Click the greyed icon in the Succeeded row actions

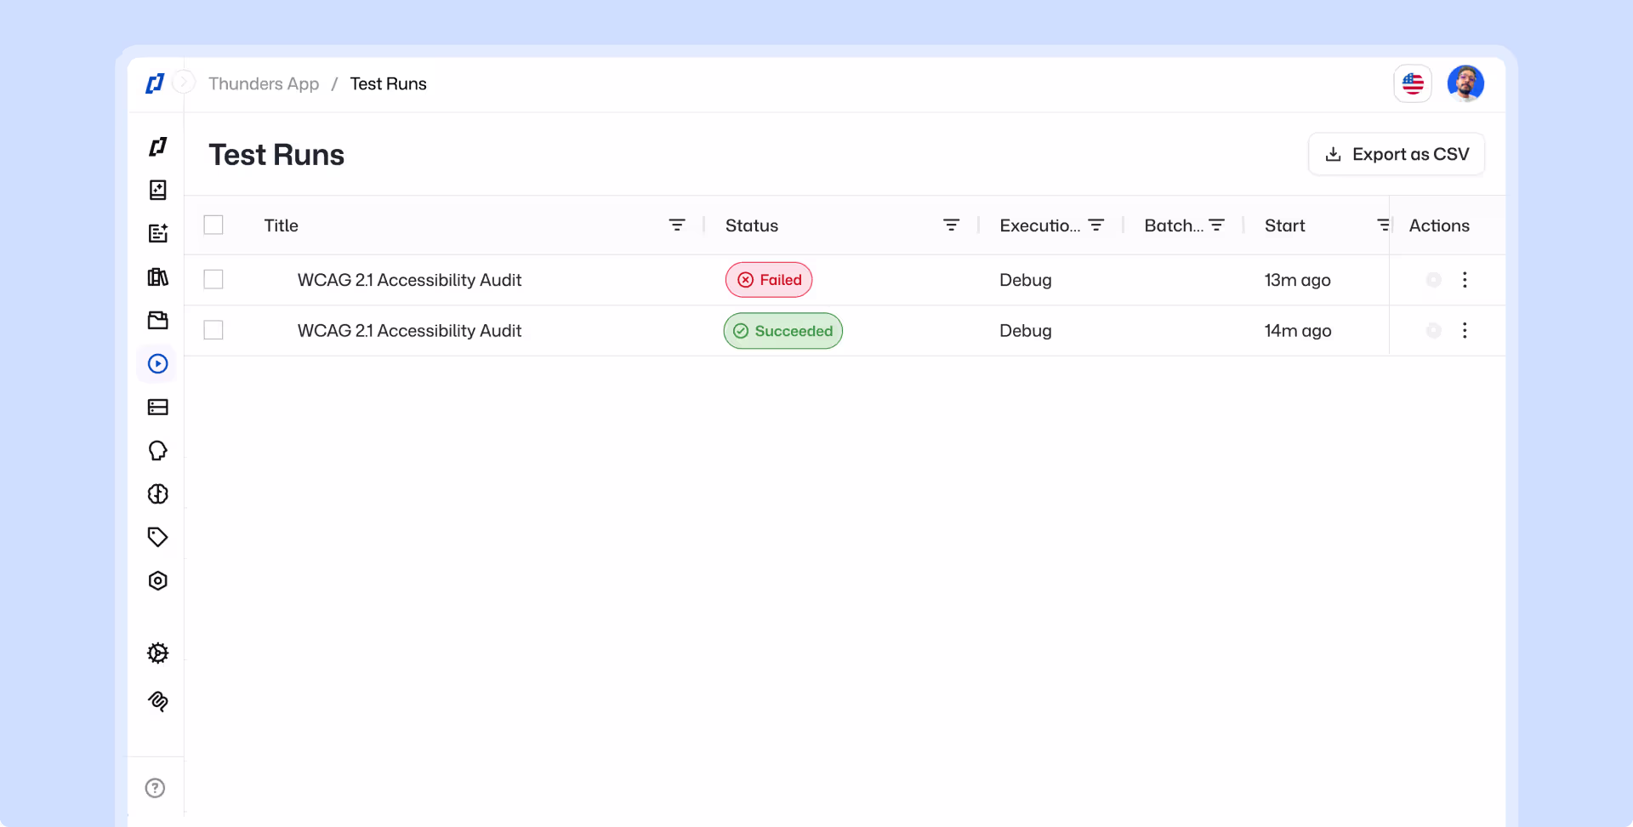(x=1434, y=330)
